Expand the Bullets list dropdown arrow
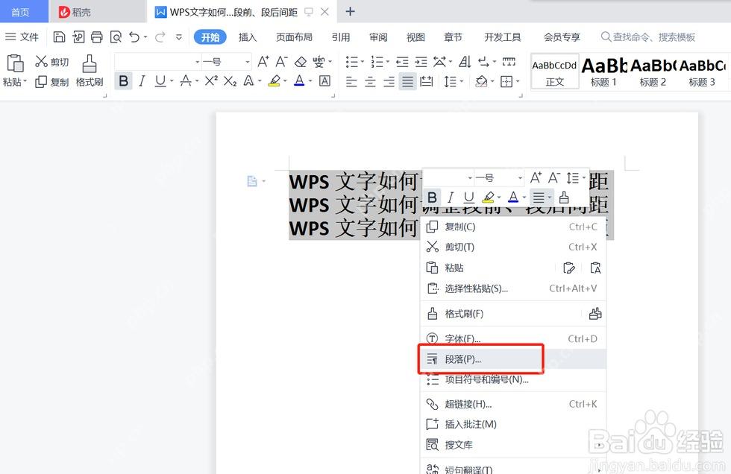 (x=363, y=61)
